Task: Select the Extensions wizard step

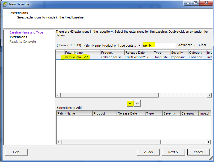Action: tap(18, 37)
